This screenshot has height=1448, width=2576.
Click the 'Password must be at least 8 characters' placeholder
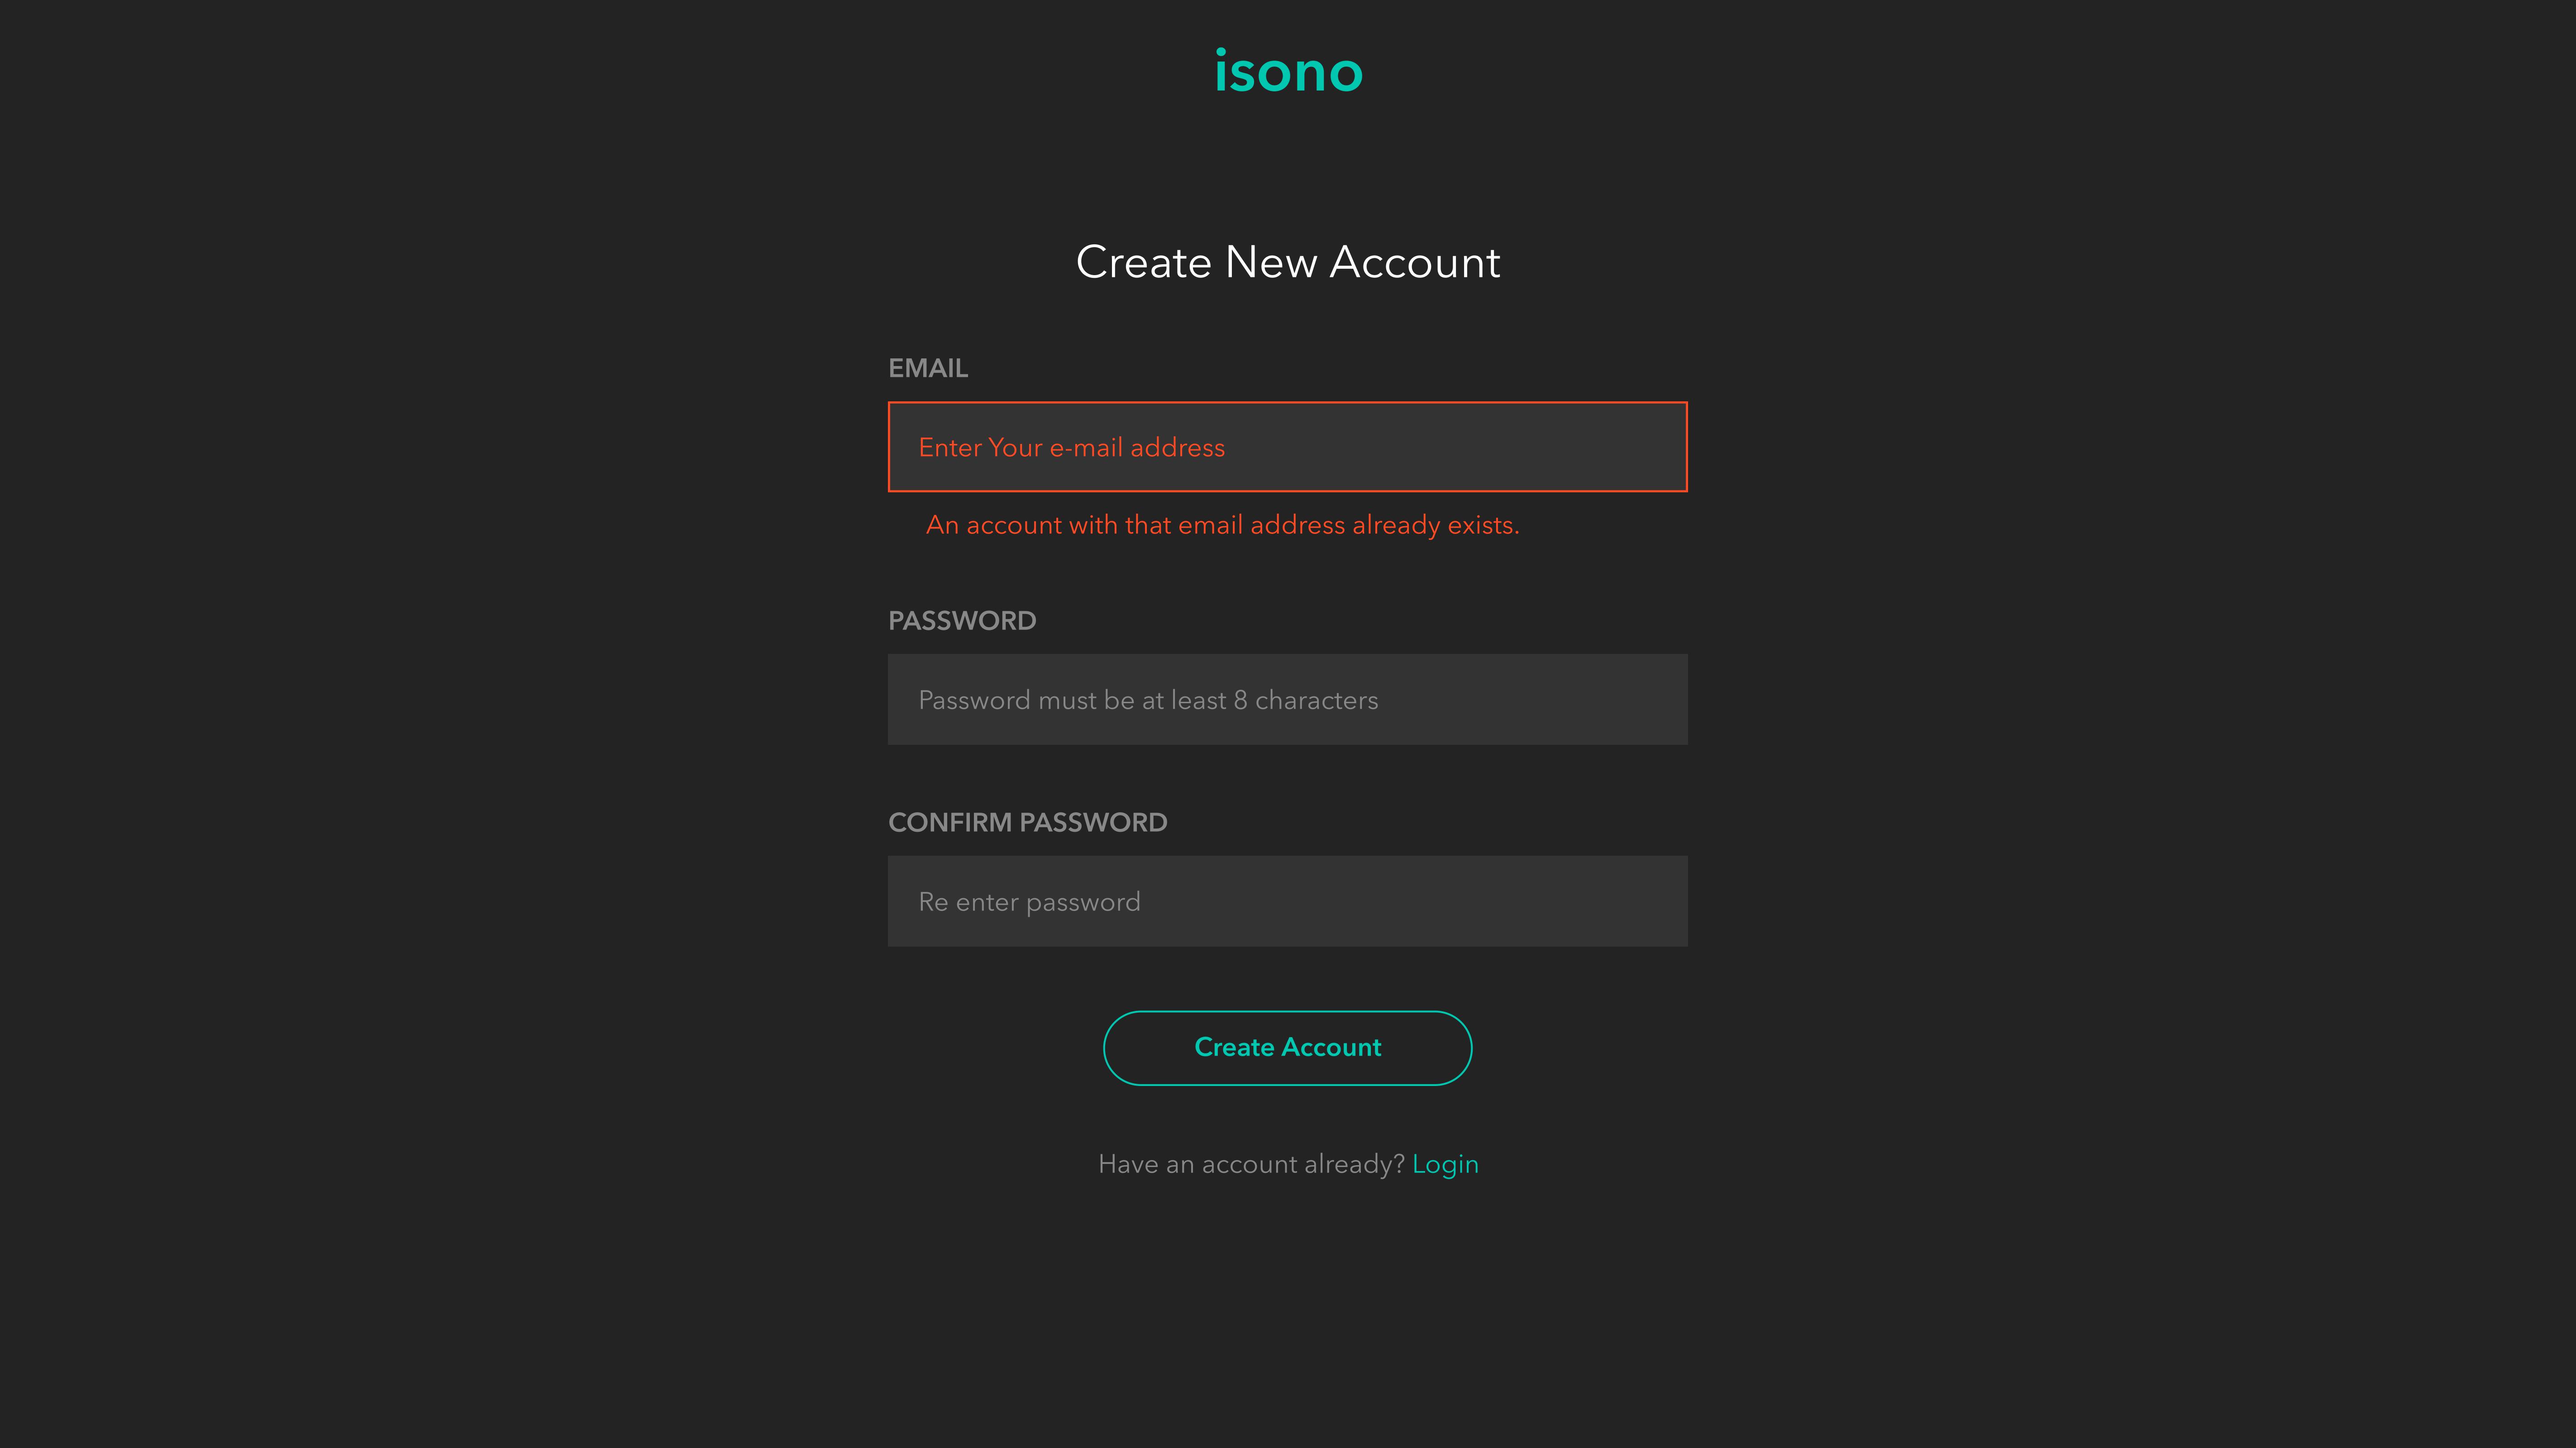(x=1148, y=700)
